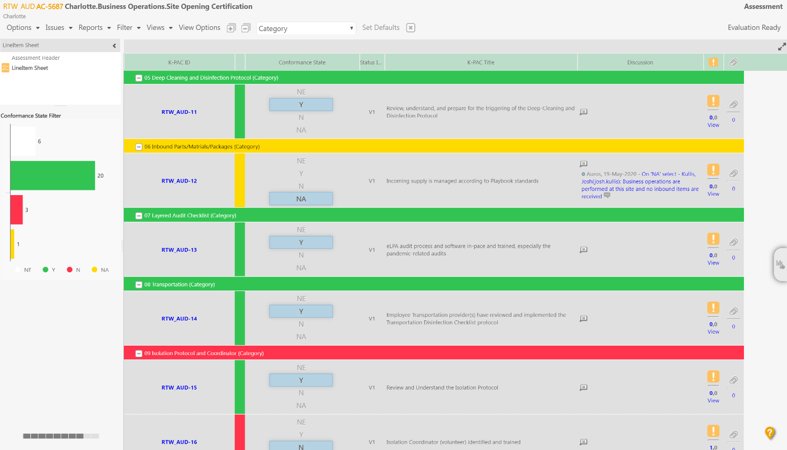The image size is (787, 450).
Task: Click the orange alert icon in column header
Action: (713, 62)
